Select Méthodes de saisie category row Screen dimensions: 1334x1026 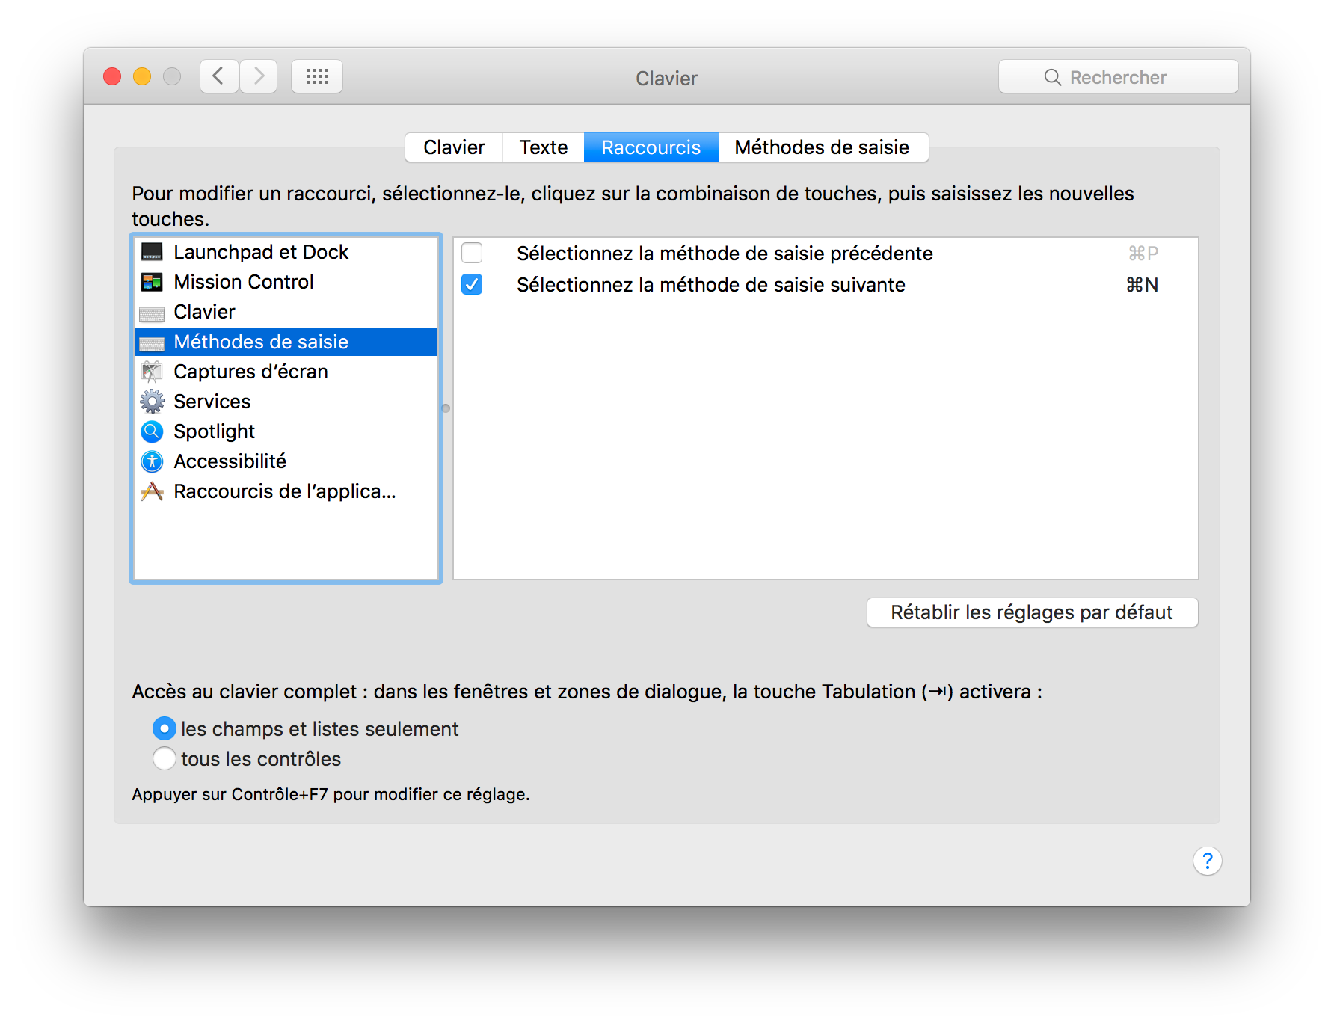286,342
